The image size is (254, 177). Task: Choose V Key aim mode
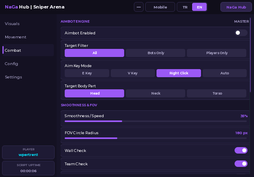point(133,73)
